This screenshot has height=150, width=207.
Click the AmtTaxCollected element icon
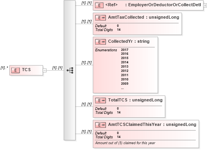point(100,17)
